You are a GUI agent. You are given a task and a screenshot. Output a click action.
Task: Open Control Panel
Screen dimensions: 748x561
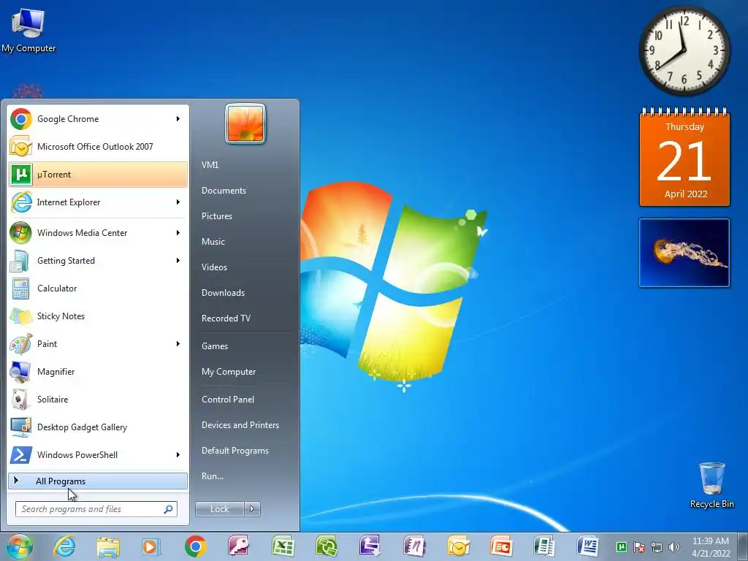click(228, 400)
